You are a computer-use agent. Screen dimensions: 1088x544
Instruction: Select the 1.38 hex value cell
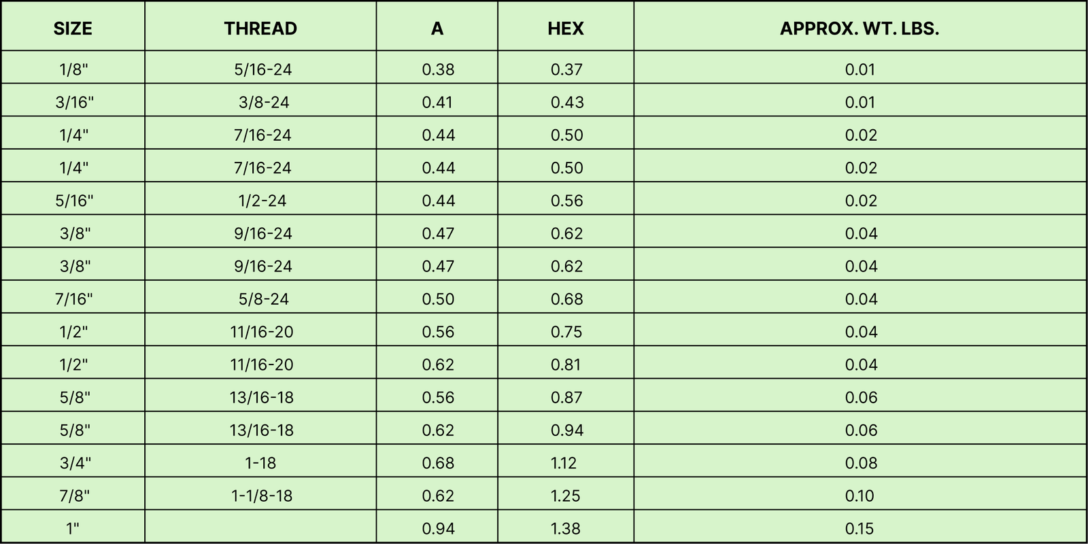tap(566, 527)
